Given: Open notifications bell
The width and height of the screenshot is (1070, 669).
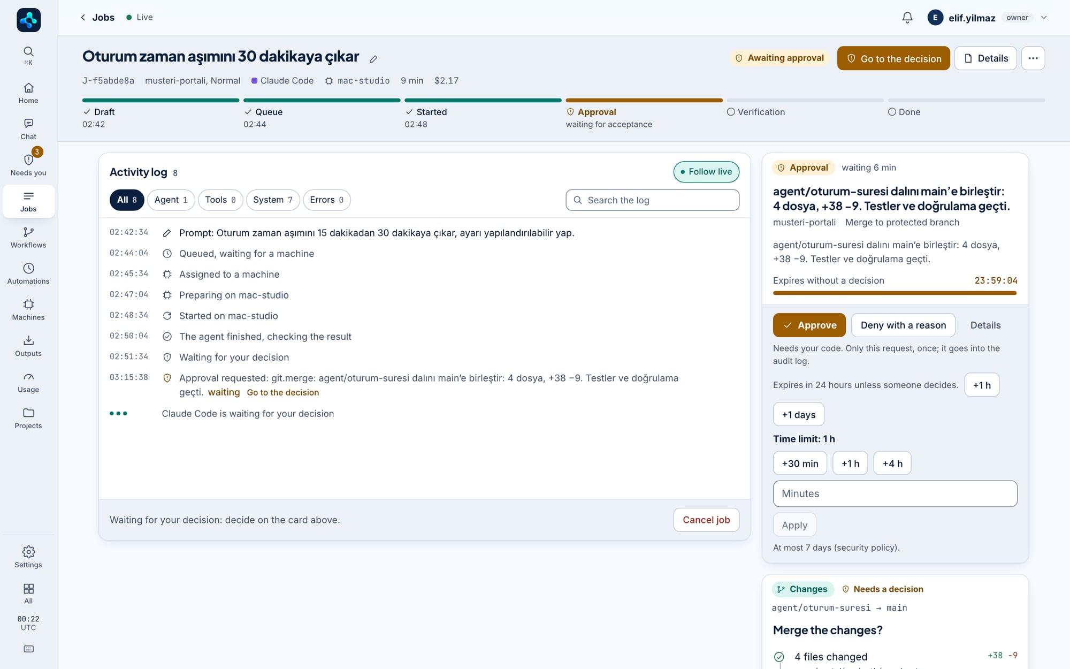Looking at the screenshot, I should coord(907,18).
